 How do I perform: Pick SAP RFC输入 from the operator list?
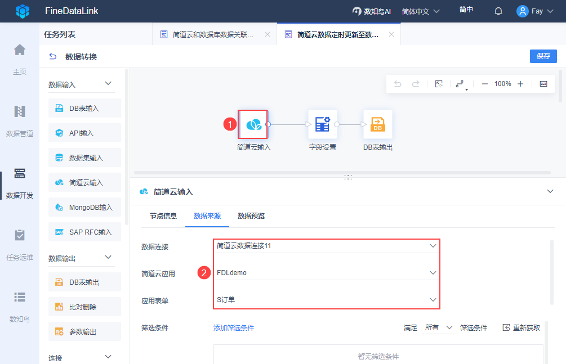[x=84, y=232]
